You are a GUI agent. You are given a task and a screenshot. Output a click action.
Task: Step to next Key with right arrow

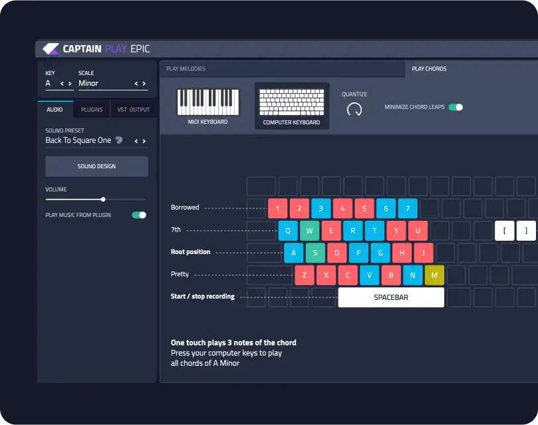69,84
